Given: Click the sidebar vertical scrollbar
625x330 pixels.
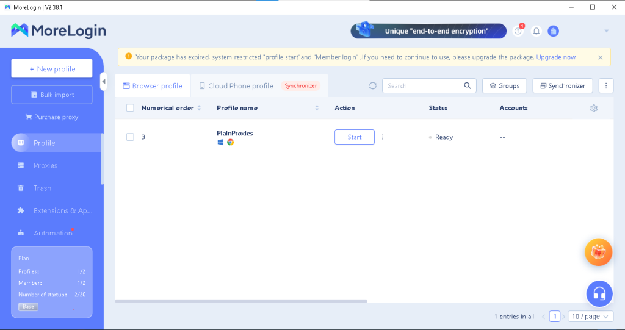Looking at the screenshot, I should click(x=103, y=159).
